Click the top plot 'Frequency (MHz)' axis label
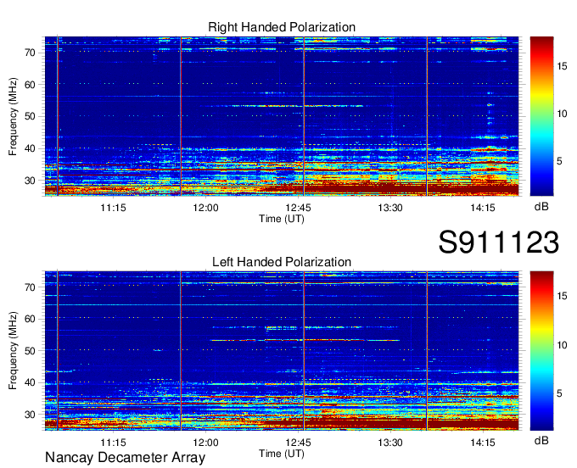This screenshot has height=468, width=577. pyautogui.click(x=13, y=116)
